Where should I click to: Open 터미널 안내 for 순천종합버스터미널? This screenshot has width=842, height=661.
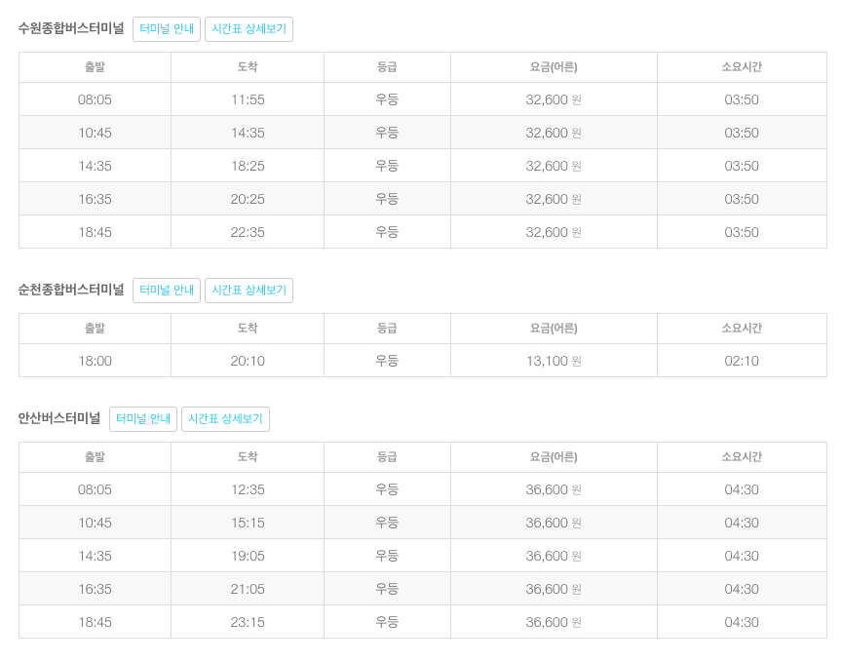(167, 291)
